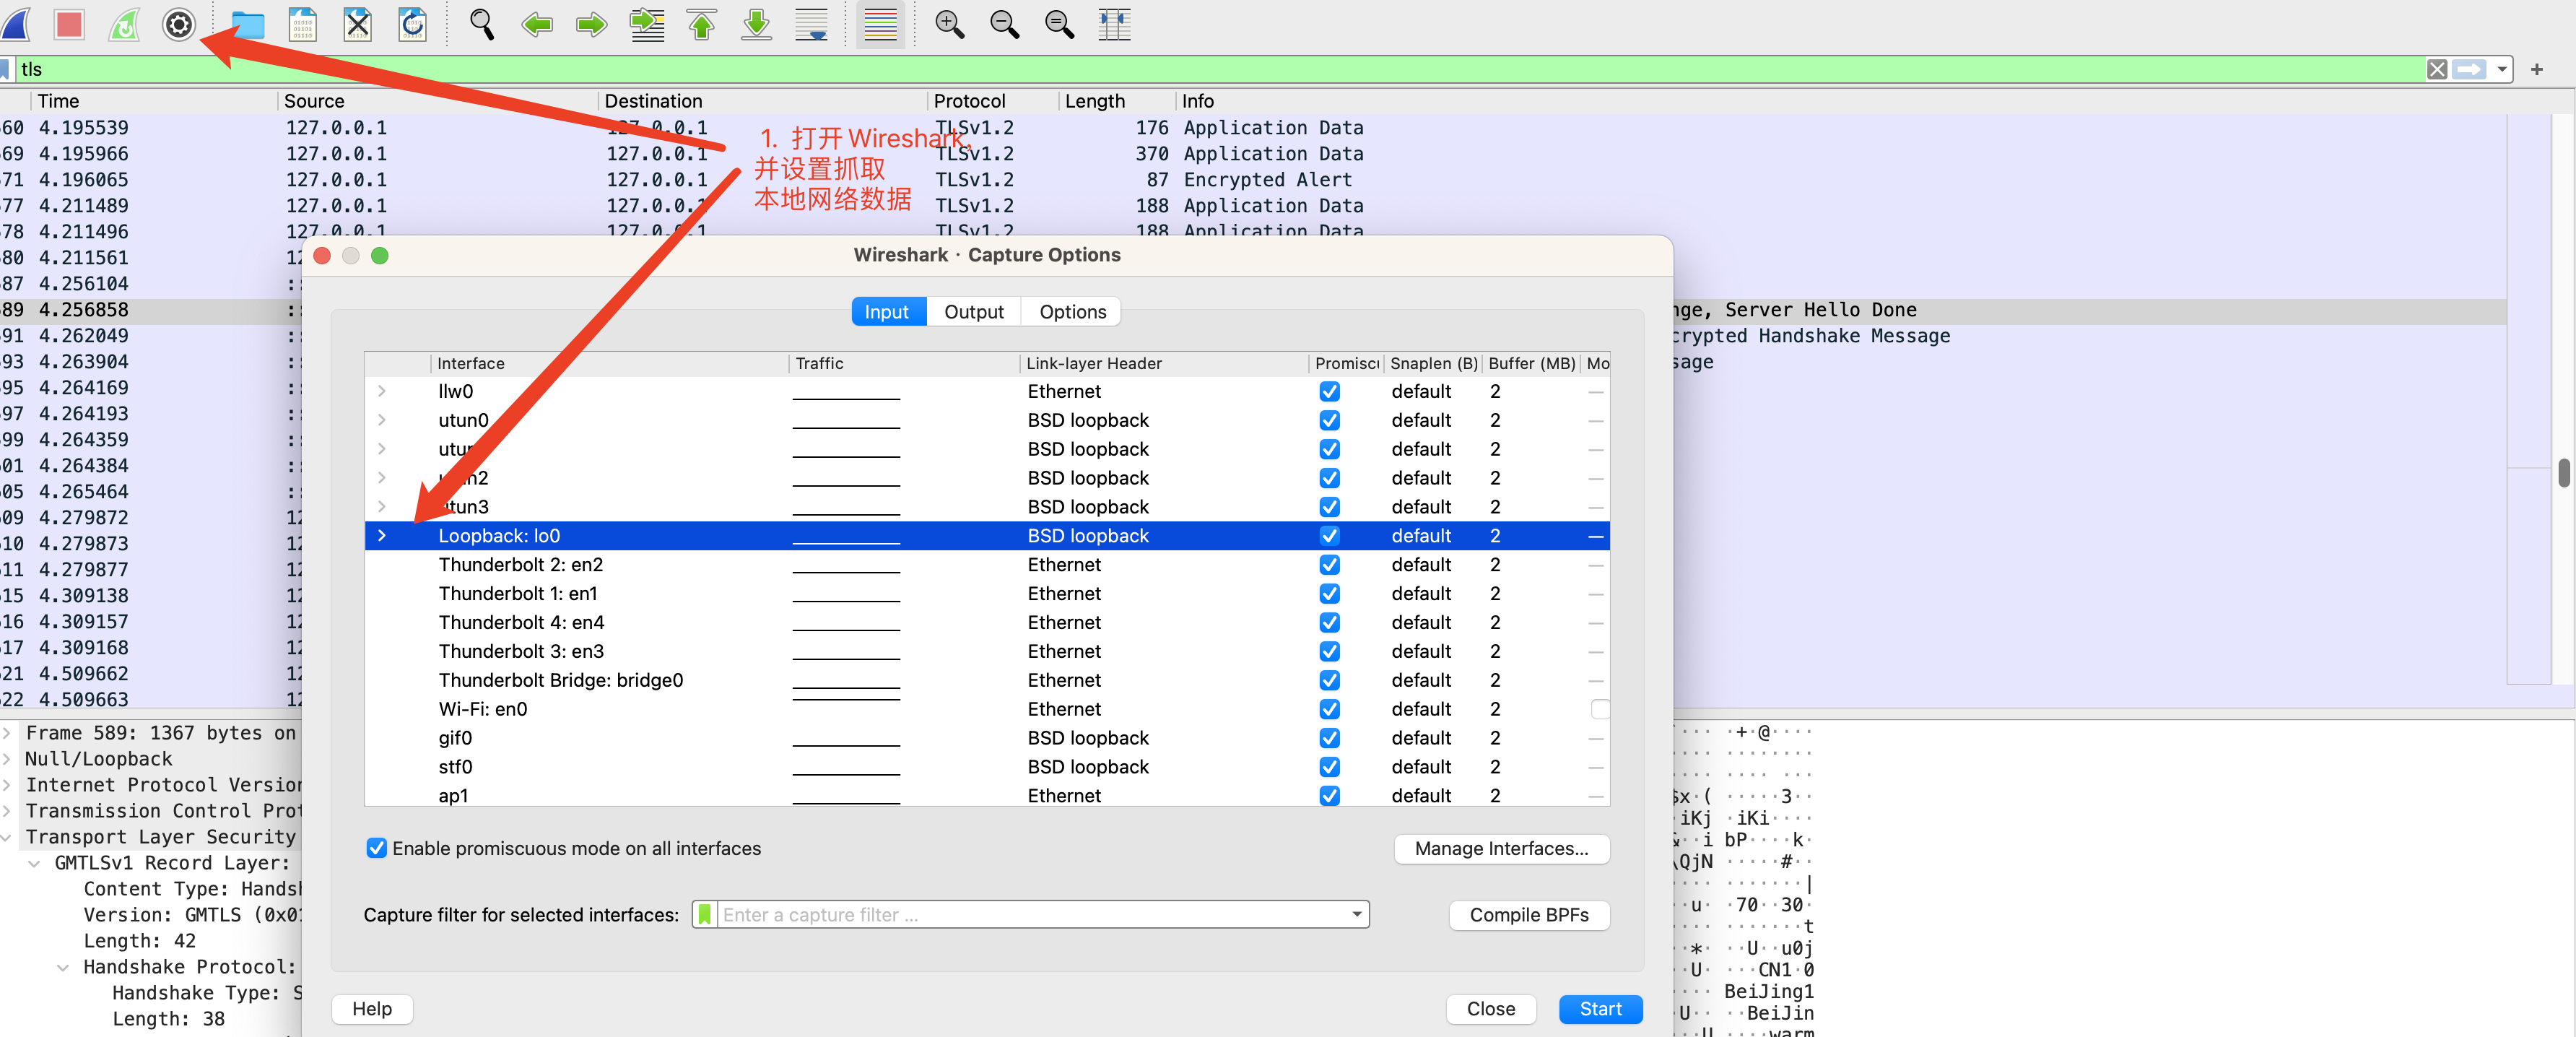
Task: Toggle monitor mode checkbox for Wi-Fi: en0
Action: [x=1600, y=709]
